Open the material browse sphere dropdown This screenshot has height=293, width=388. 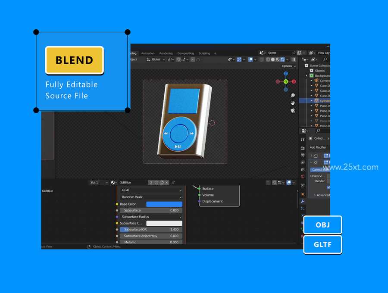click(x=114, y=182)
